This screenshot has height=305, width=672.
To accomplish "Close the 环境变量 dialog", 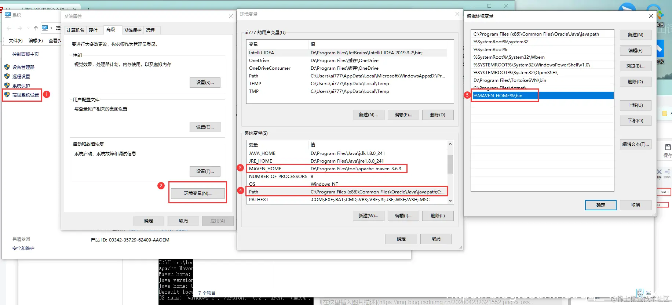I will point(457,14).
